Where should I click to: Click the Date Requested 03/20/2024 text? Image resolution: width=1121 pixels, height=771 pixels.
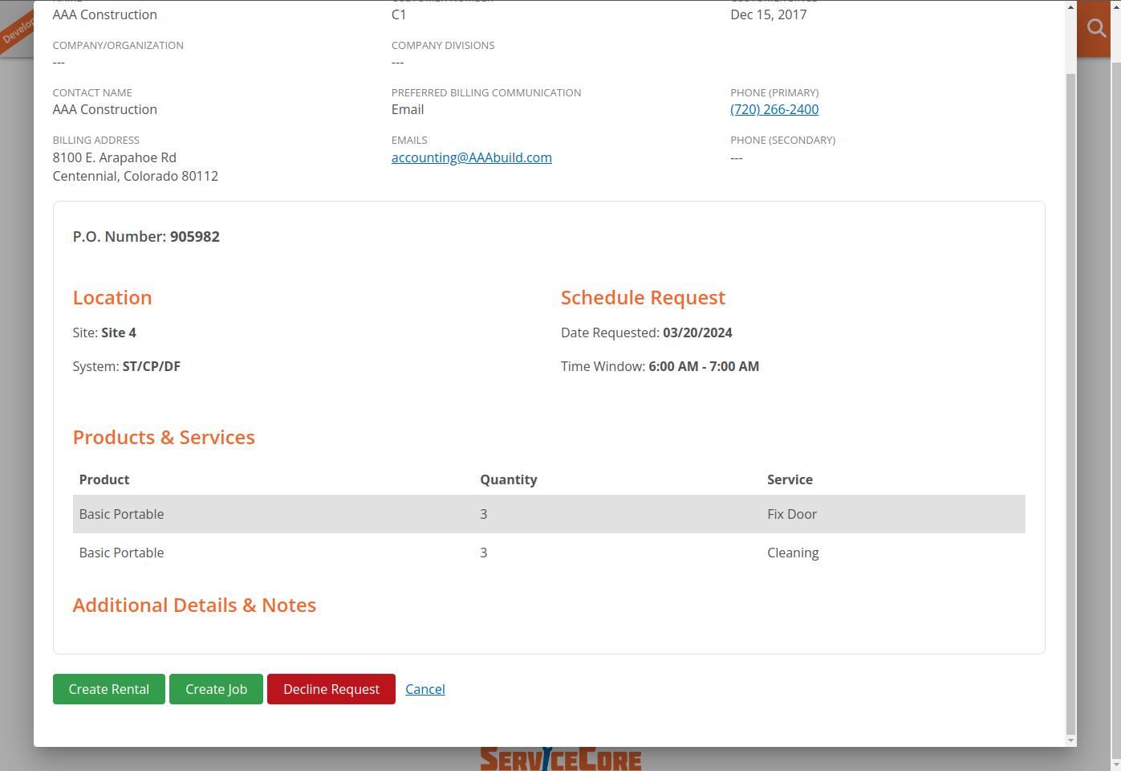pyautogui.click(x=647, y=332)
